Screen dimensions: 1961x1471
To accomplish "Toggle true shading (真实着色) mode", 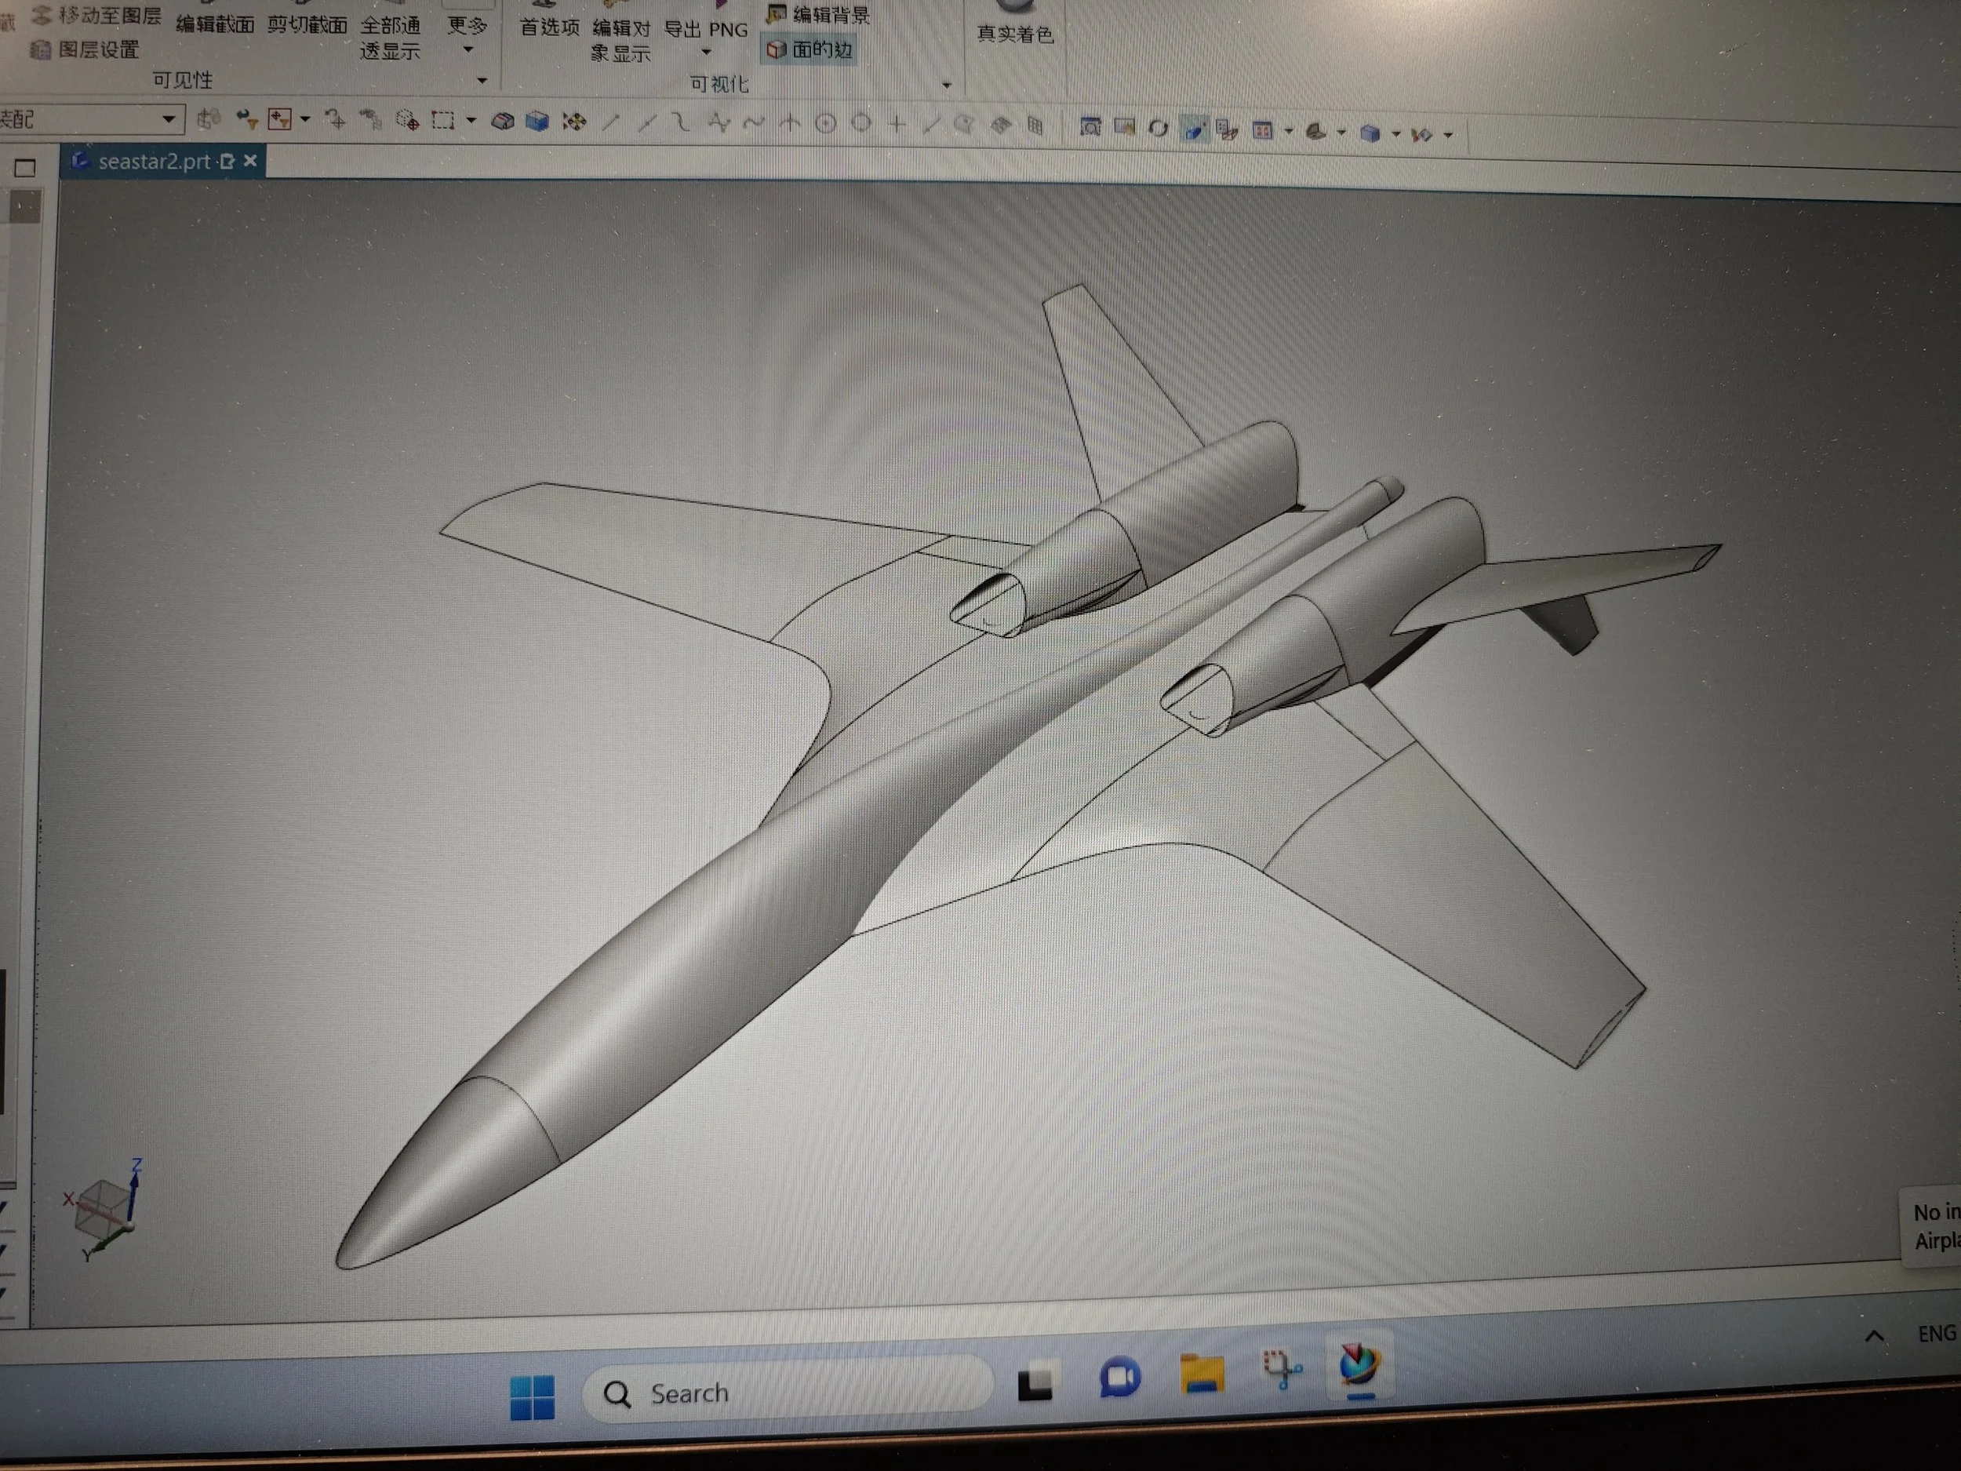I will [1014, 27].
